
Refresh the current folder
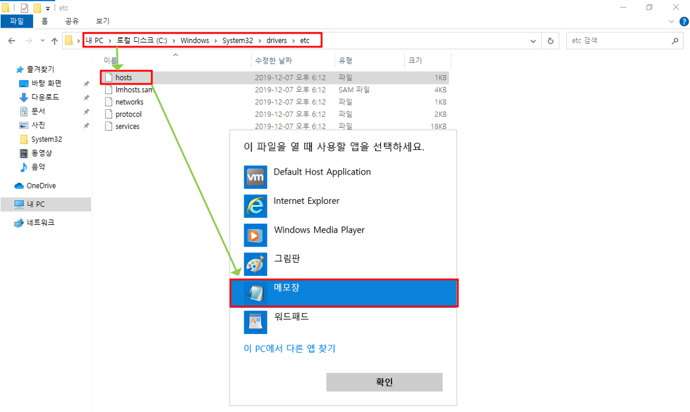tap(550, 41)
